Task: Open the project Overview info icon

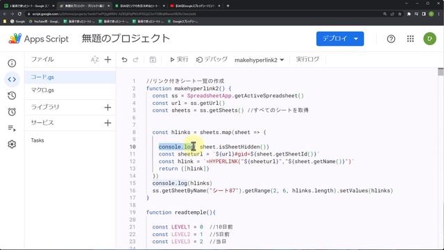Action: 12,63
